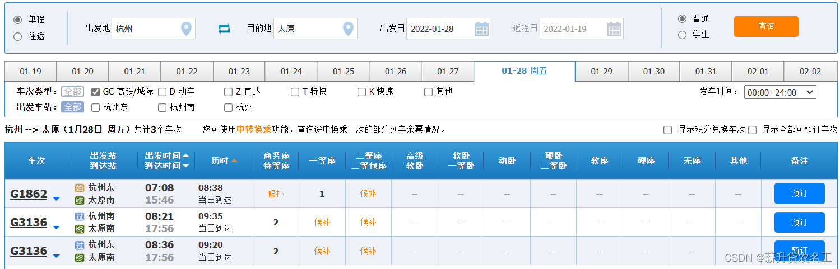Switch to 01-22 date tab
The image size is (840, 269).
tap(187, 72)
